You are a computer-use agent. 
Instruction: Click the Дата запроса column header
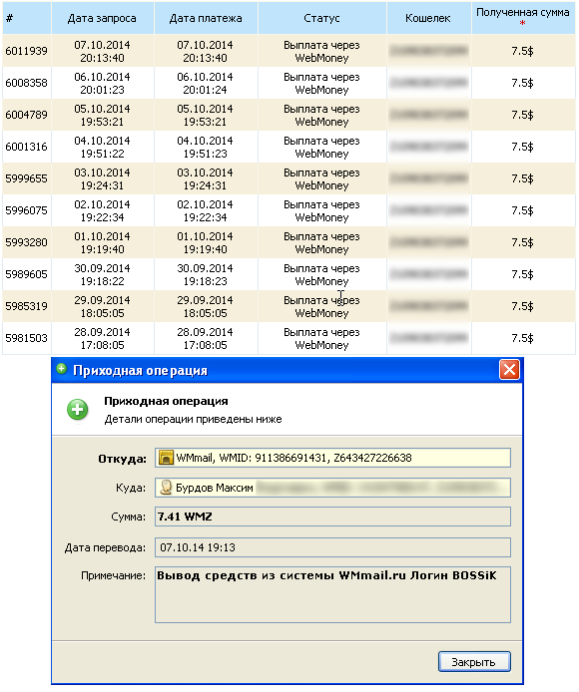[103, 18]
